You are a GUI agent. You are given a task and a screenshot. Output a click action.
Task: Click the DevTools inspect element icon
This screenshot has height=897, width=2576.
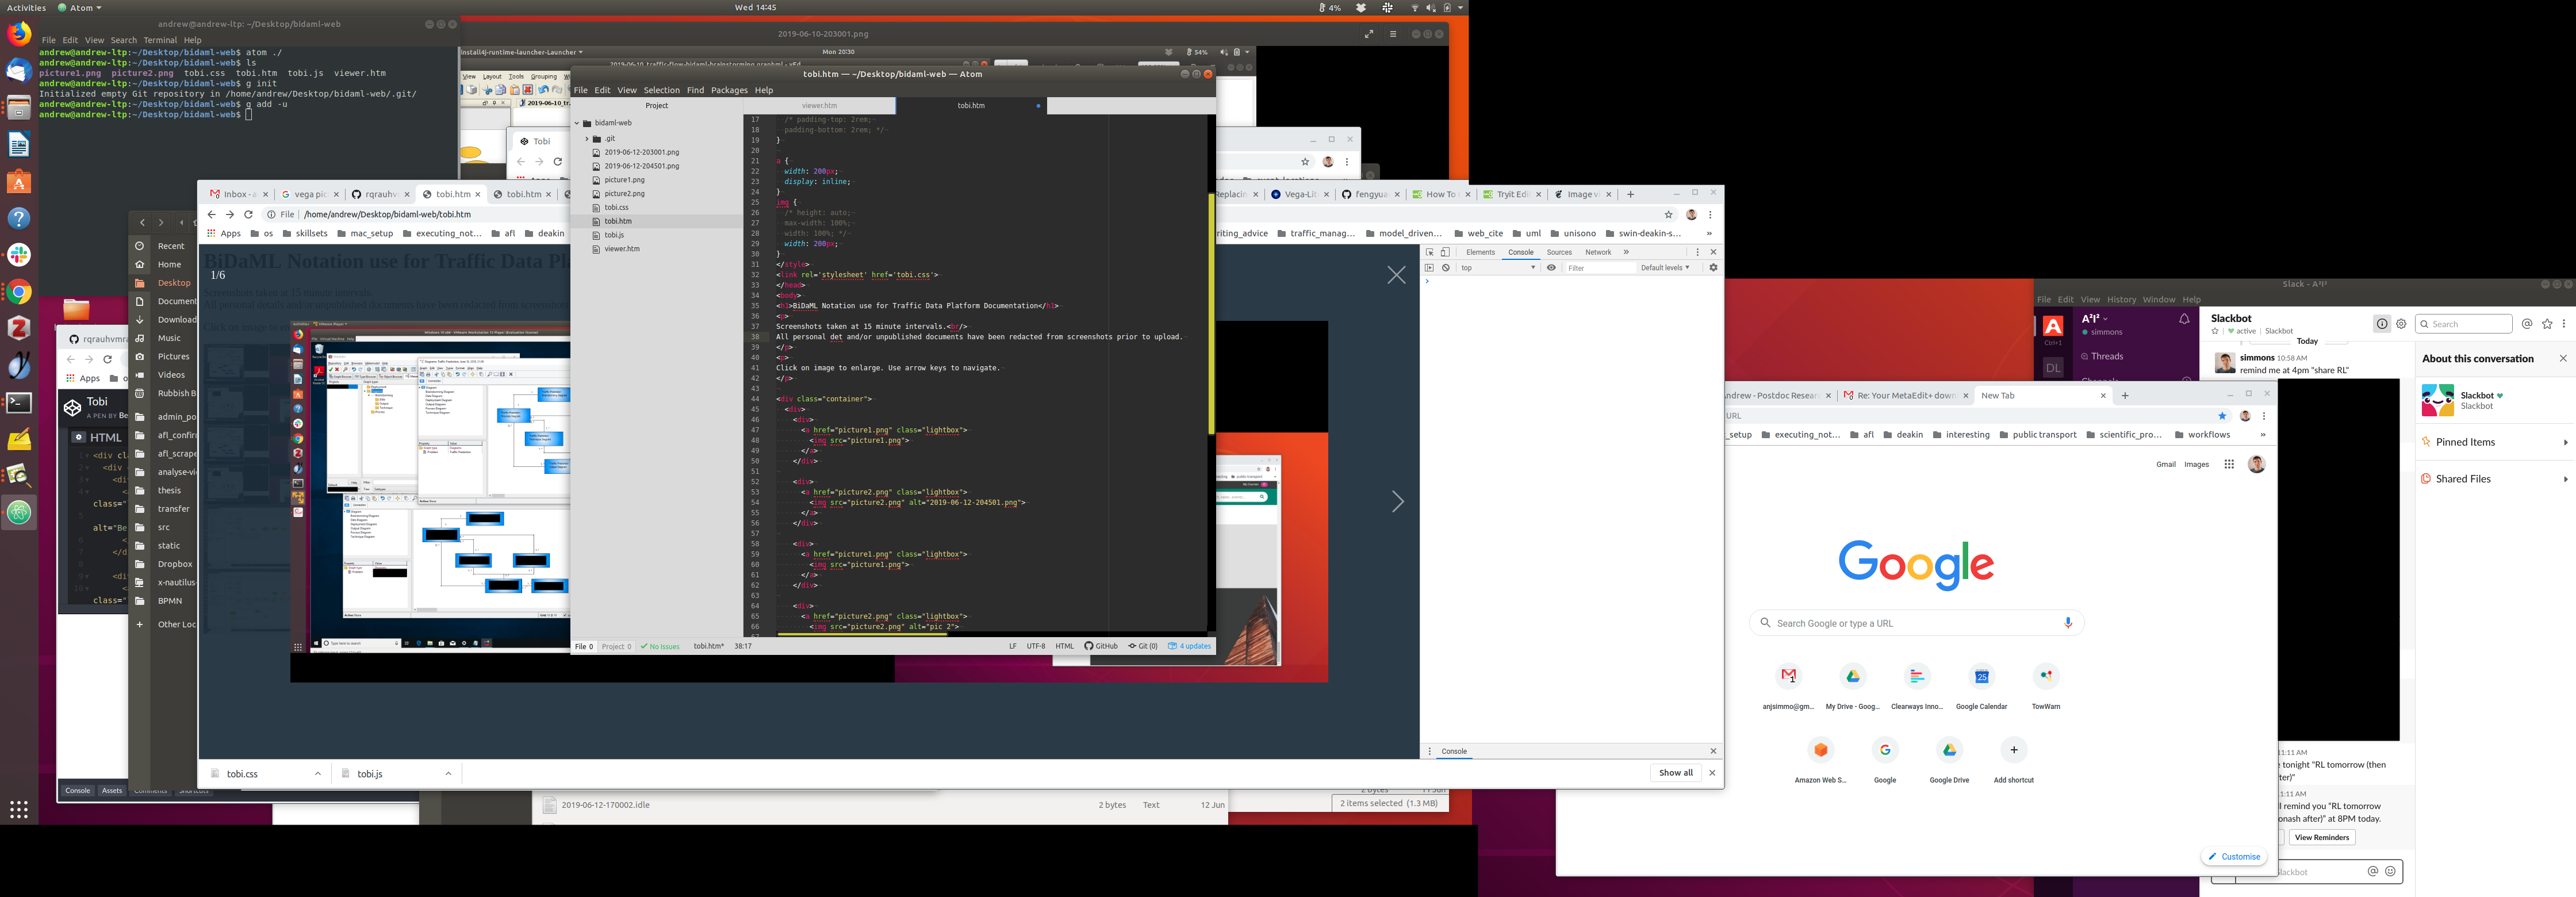1429,252
